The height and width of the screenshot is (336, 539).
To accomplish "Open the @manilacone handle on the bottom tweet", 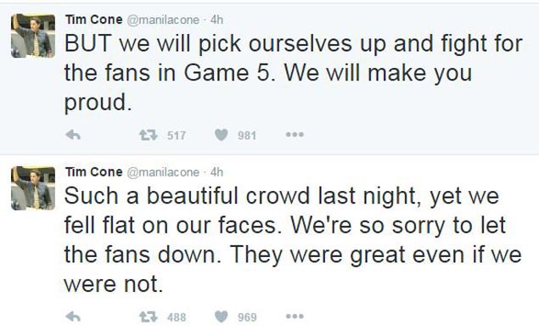I will coord(163,172).
